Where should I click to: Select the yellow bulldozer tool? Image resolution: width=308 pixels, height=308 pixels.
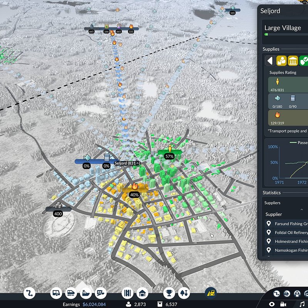(211, 293)
